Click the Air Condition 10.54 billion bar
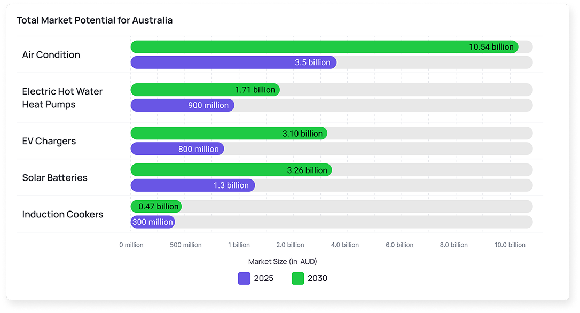The width and height of the screenshot is (580, 313). click(x=324, y=47)
